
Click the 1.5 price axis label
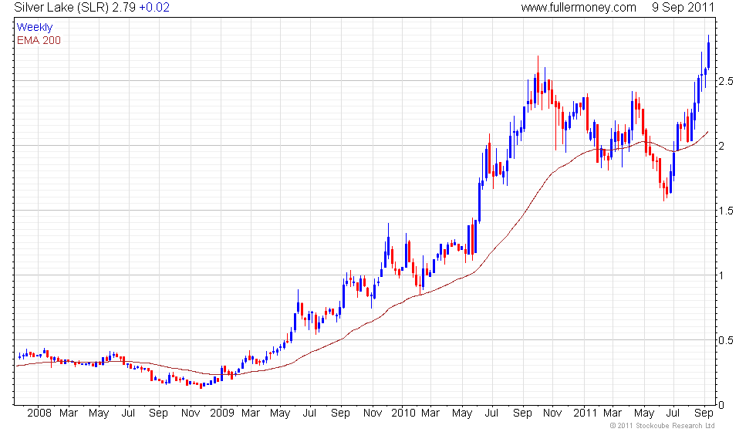(726, 211)
